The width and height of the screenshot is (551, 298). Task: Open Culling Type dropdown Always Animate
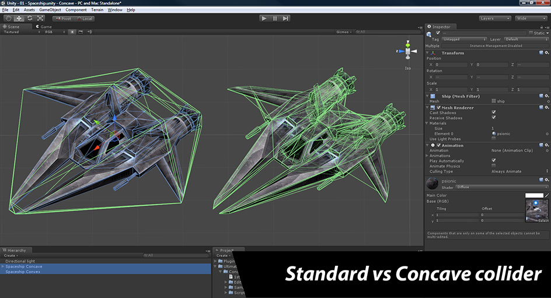(519, 171)
